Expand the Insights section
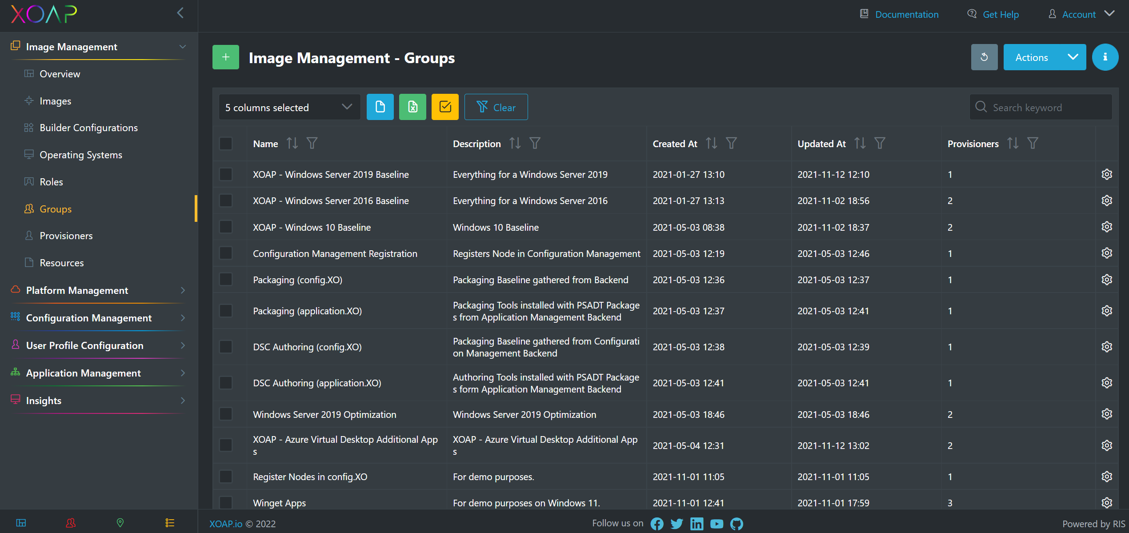Image resolution: width=1129 pixels, height=533 pixels. click(98, 401)
